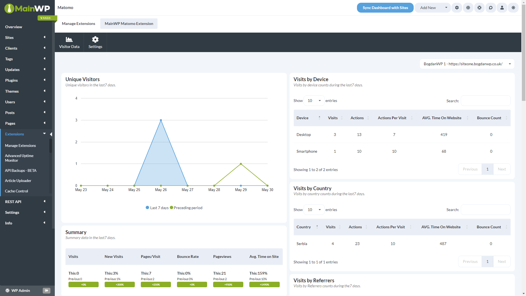The width and height of the screenshot is (526, 296).
Task: Click Sync Dashboard with Sites button
Action: 385,8
